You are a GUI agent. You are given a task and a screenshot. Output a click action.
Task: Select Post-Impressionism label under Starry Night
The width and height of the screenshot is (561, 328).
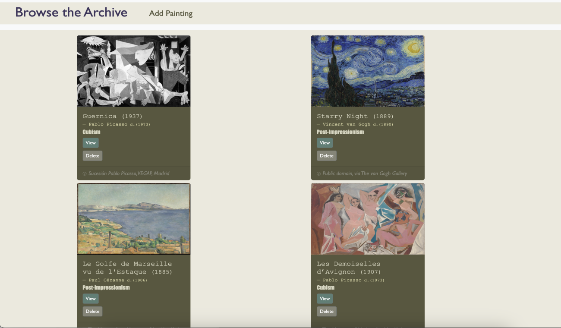tap(340, 132)
